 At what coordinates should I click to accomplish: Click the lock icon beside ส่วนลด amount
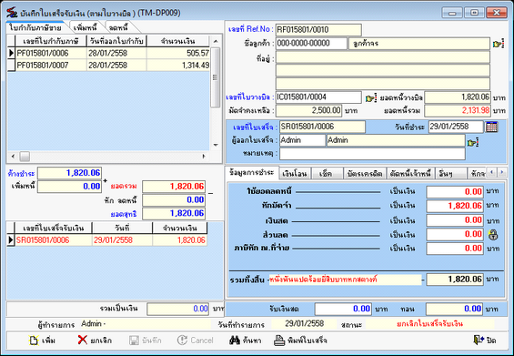(x=493, y=234)
